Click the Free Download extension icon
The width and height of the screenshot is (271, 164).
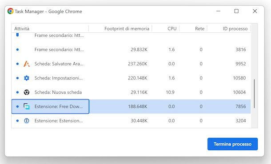(x=27, y=107)
